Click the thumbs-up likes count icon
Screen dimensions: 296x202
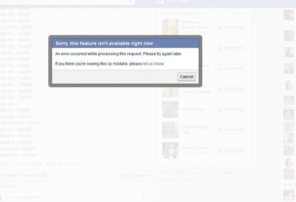pyautogui.click(x=48, y=164)
